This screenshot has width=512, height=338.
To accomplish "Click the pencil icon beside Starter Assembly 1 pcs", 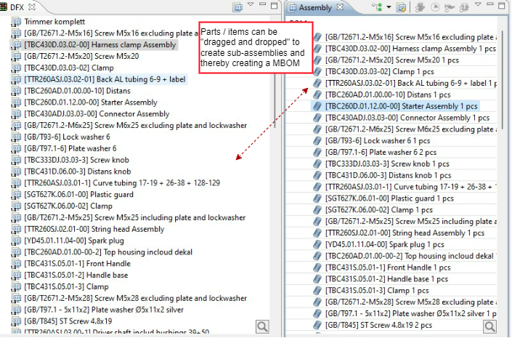I will coord(317,106).
